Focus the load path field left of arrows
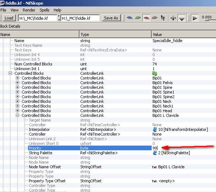The width and height of the screenshot is (216, 192). (37, 18)
